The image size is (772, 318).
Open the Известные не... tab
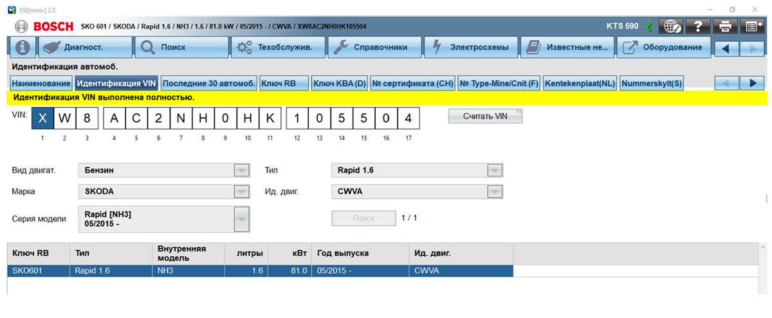click(x=567, y=48)
